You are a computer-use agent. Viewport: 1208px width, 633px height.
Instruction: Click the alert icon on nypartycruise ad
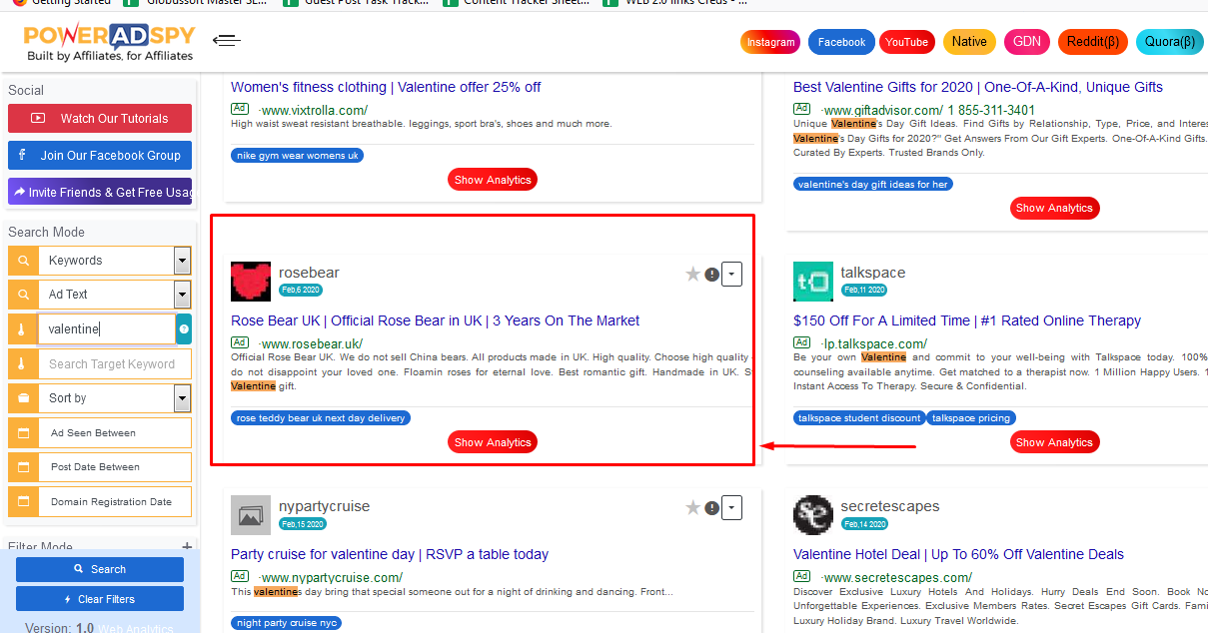click(711, 508)
